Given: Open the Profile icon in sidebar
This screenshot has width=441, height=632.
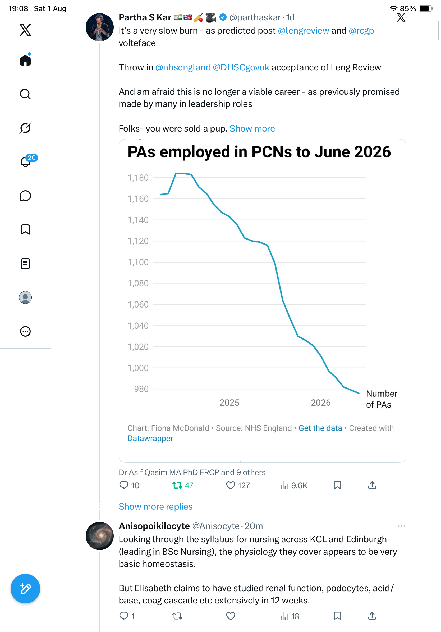Looking at the screenshot, I should click(25, 297).
